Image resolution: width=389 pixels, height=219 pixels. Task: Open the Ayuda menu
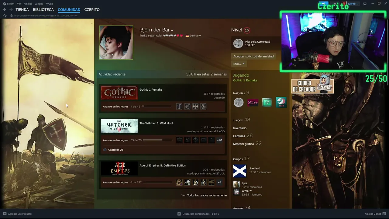click(49, 4)
